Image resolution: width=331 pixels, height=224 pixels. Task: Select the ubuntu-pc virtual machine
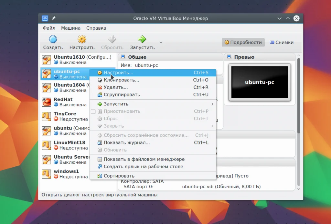tap(65, 74)
